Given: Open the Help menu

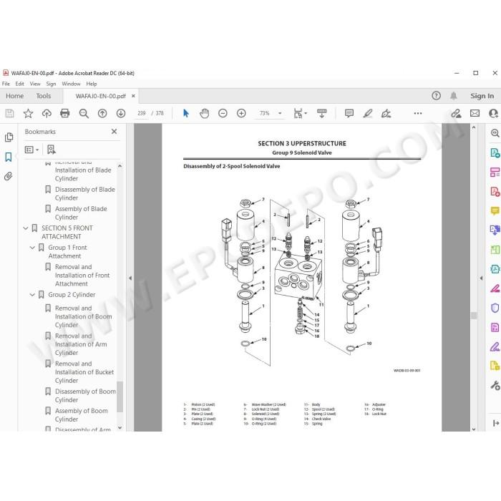Looking at the screenshot, I should click(x=92, y=84).
